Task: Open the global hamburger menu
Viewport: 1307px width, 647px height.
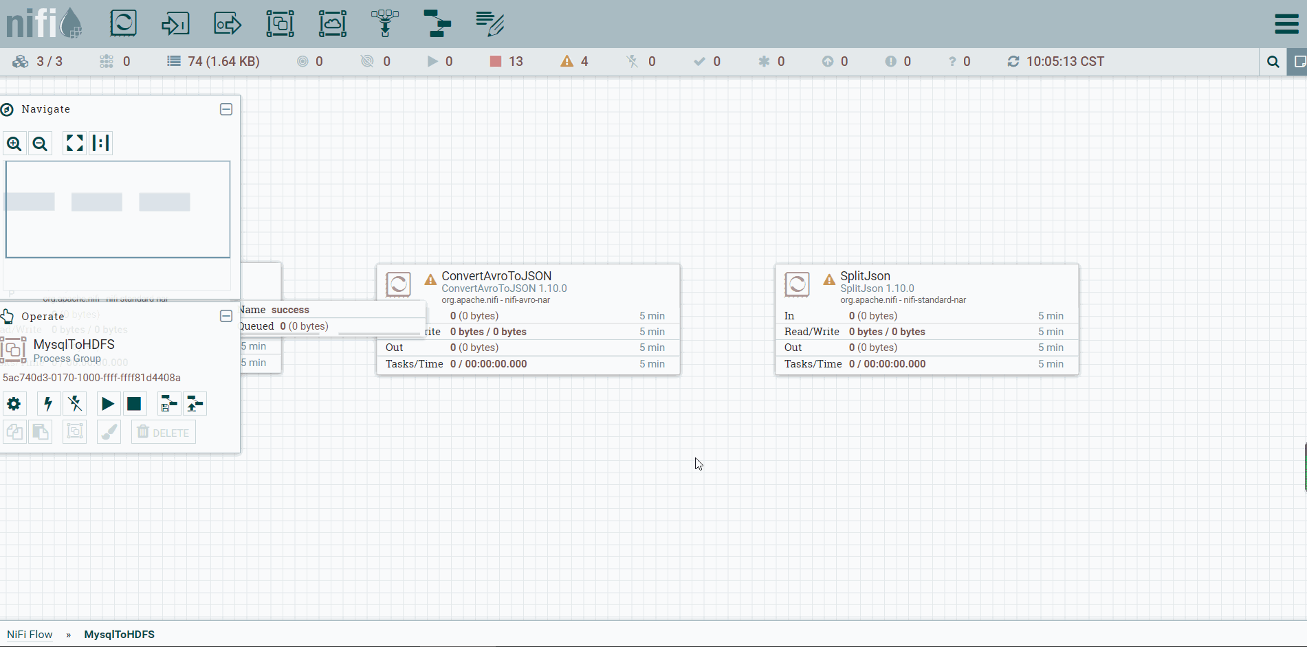Action: [1286, 24]
